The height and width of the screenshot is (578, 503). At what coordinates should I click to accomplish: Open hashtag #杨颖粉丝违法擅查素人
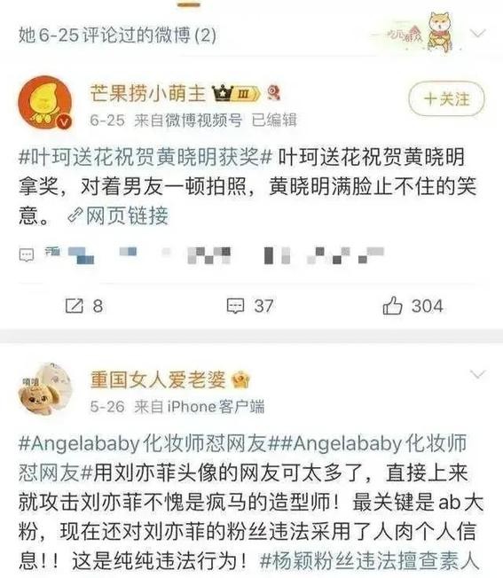coord(369,560)
